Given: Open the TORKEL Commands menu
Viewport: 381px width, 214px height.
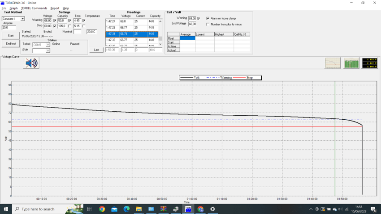Looking at the screenshot, I should tap(34, 8).
